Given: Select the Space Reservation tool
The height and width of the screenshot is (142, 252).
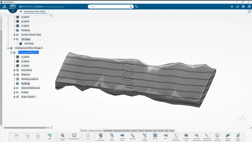Looking at the screenshot, I should coord(217,137).
